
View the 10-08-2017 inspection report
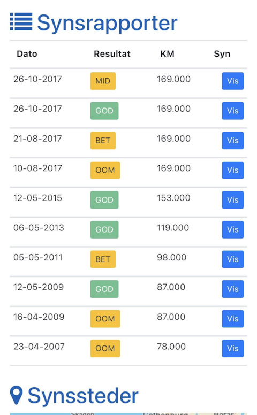pyautogui.click(x=232, y=170)
